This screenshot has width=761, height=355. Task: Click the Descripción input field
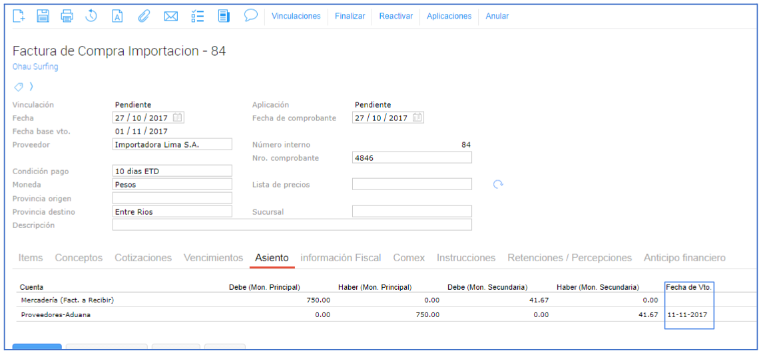[292, 225]
